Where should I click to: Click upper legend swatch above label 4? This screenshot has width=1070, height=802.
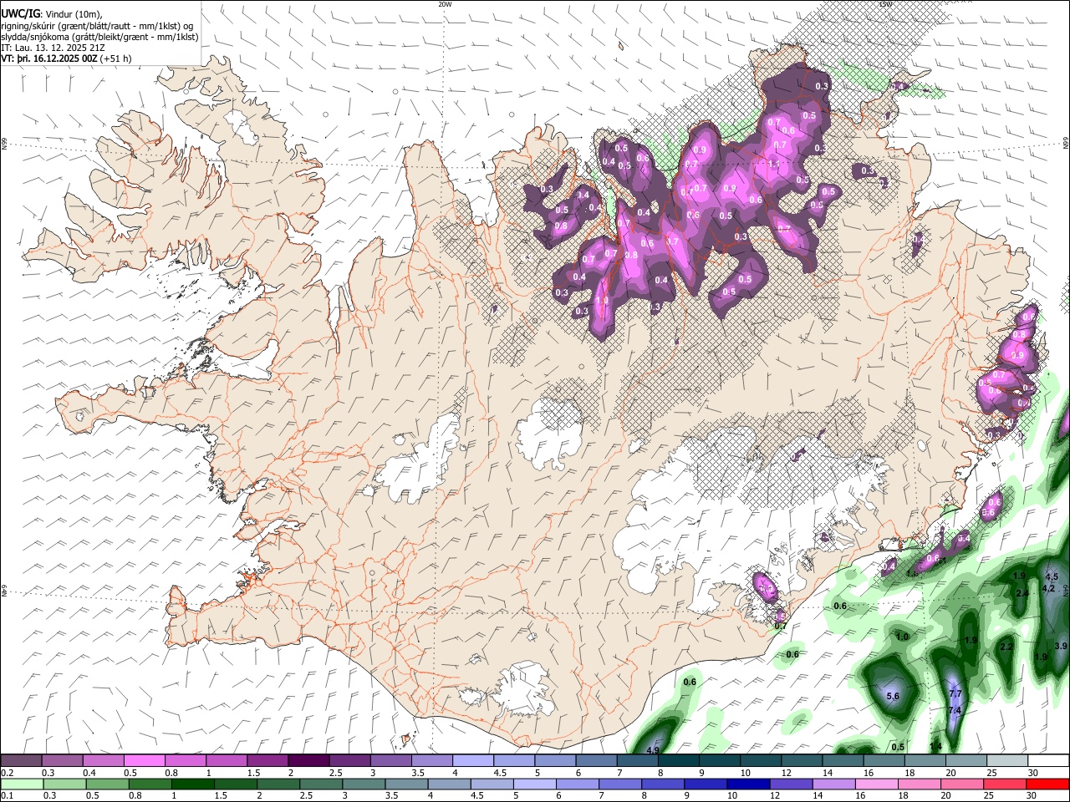(x=471, y=761)
